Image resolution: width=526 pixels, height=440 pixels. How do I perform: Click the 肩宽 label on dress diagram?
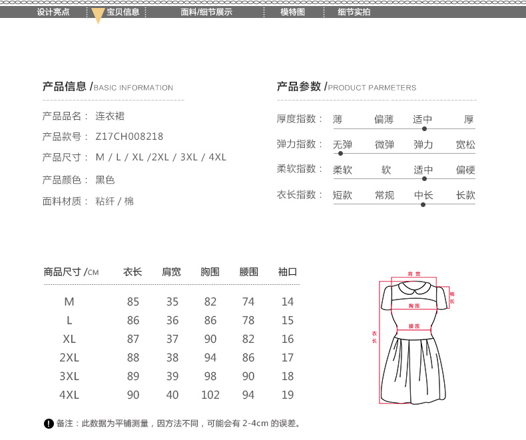click(414, 274)
